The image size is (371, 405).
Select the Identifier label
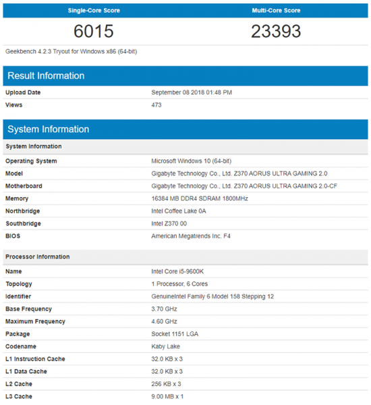click(x=18, y=296)
